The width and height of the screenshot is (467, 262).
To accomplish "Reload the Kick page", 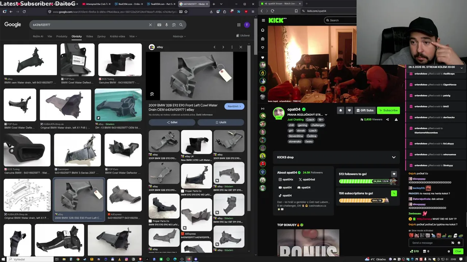I will pyautogui.click(x=273, y=11).
